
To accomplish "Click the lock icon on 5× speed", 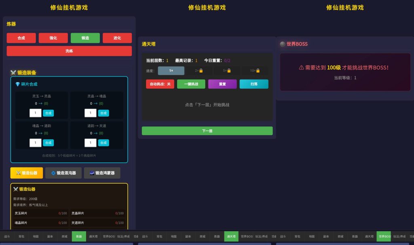I will pyautogui.click(x=229, y=71).
